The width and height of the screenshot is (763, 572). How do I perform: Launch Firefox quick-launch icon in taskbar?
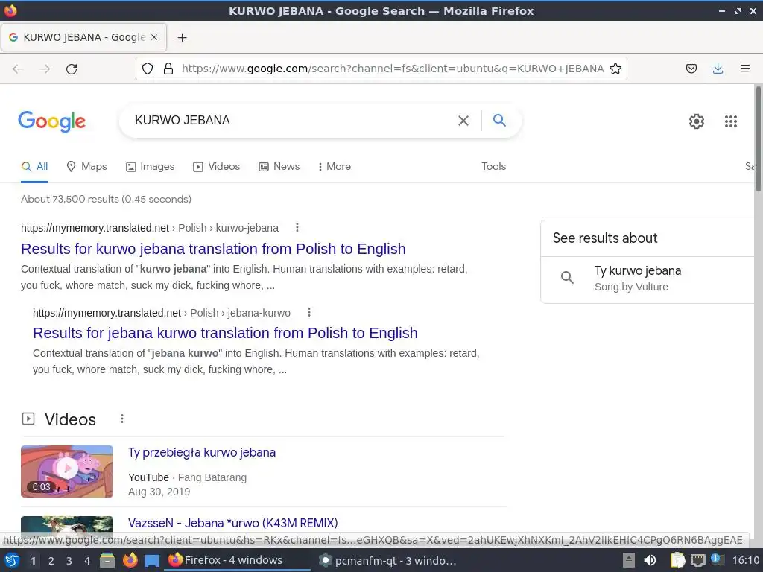pos(130,561)
